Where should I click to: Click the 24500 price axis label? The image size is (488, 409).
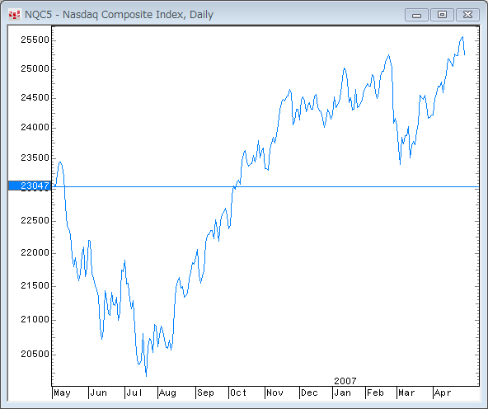pyautogui.click(x=35, y=98)
